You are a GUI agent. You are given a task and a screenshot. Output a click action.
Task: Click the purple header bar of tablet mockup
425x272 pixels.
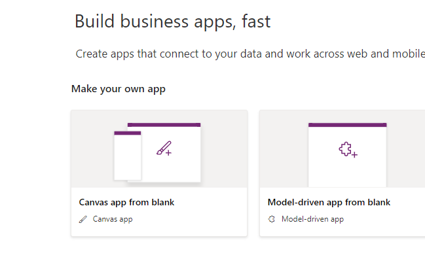[x=164, y=125]
